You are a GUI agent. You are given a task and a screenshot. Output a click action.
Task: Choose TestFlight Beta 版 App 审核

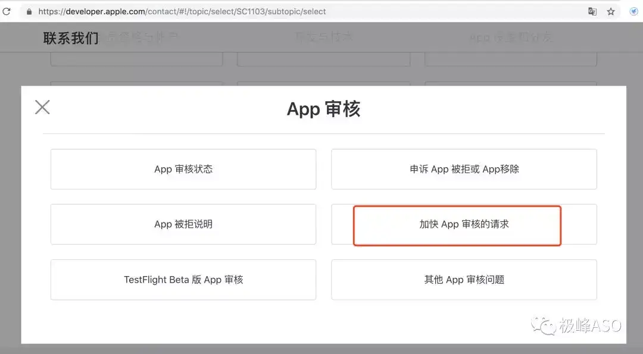tap(183, 280)
